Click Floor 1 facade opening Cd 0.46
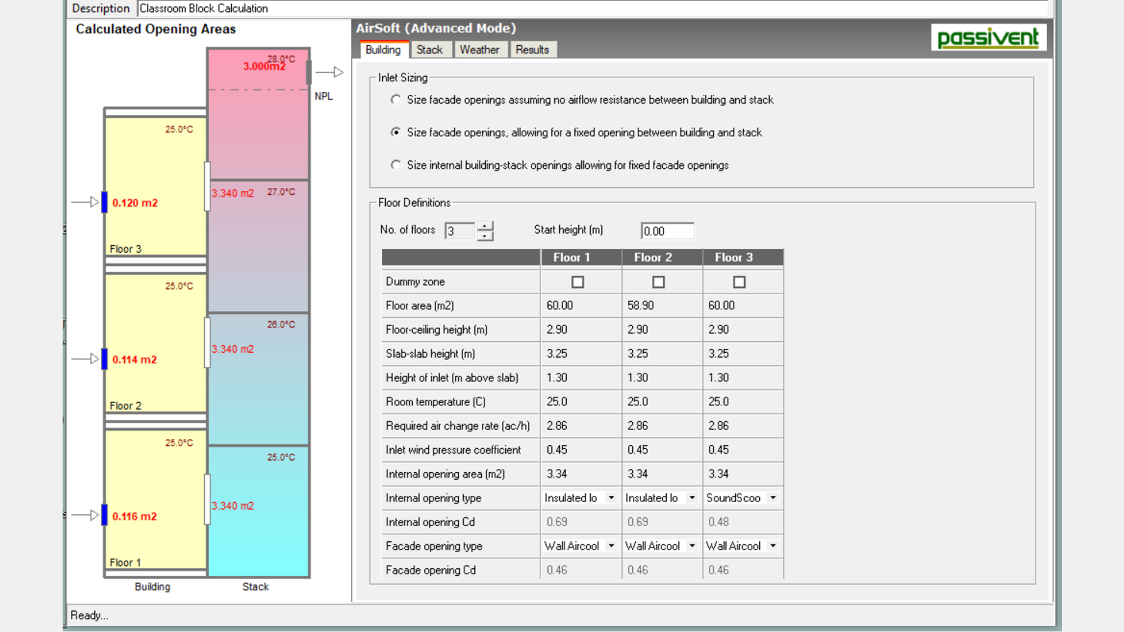The width and height of the screenshot is (1124, 632). pyautogui.click(x=581, y=569)
